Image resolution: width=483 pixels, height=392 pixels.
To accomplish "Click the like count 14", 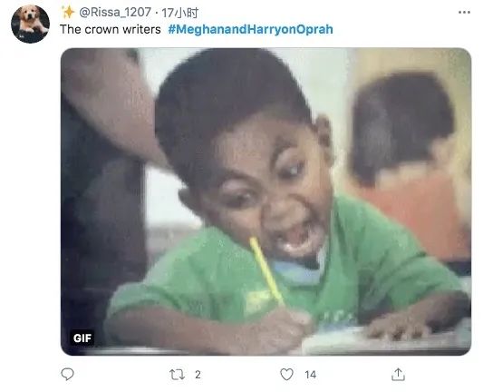I will pos(310,375).
